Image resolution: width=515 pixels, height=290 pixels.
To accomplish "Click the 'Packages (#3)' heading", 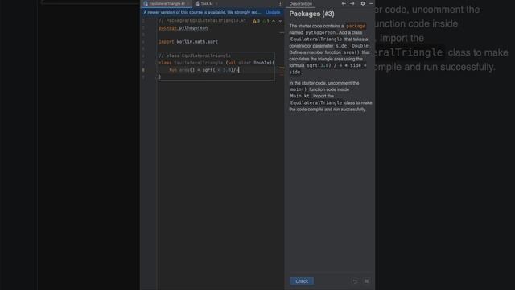I will tap(311, 14).
